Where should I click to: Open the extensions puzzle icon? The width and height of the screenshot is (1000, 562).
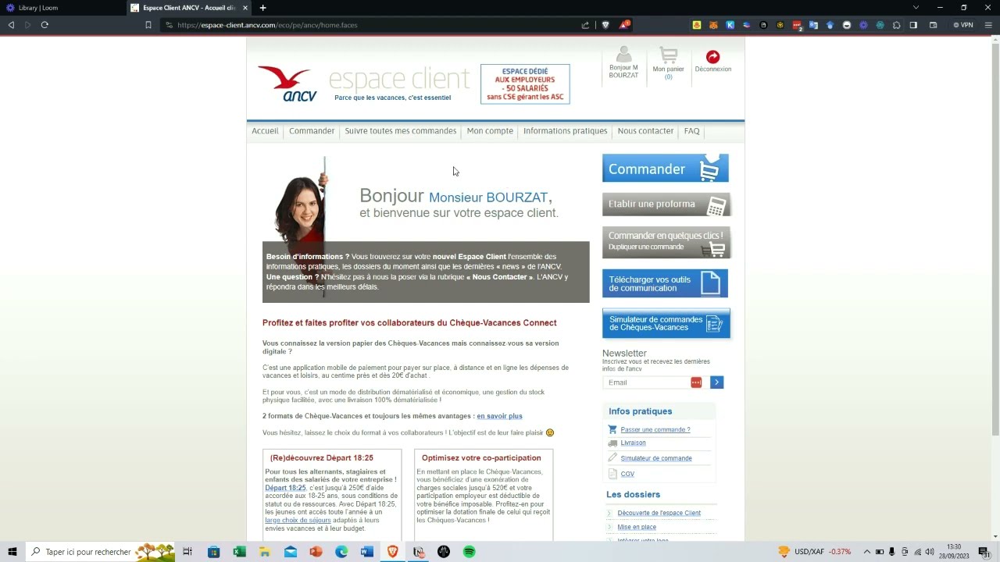click(896, 25)
